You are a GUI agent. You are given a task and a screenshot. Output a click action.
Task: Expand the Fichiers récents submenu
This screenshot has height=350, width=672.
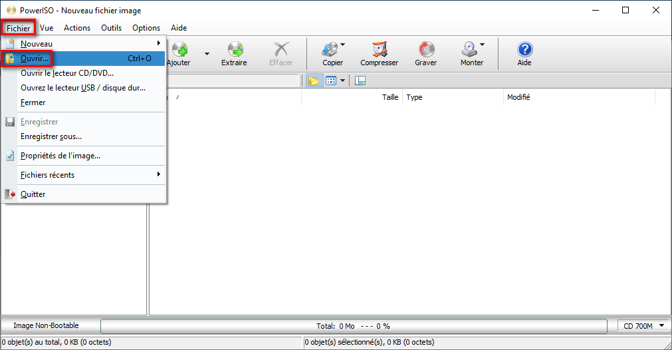[91, 175]
